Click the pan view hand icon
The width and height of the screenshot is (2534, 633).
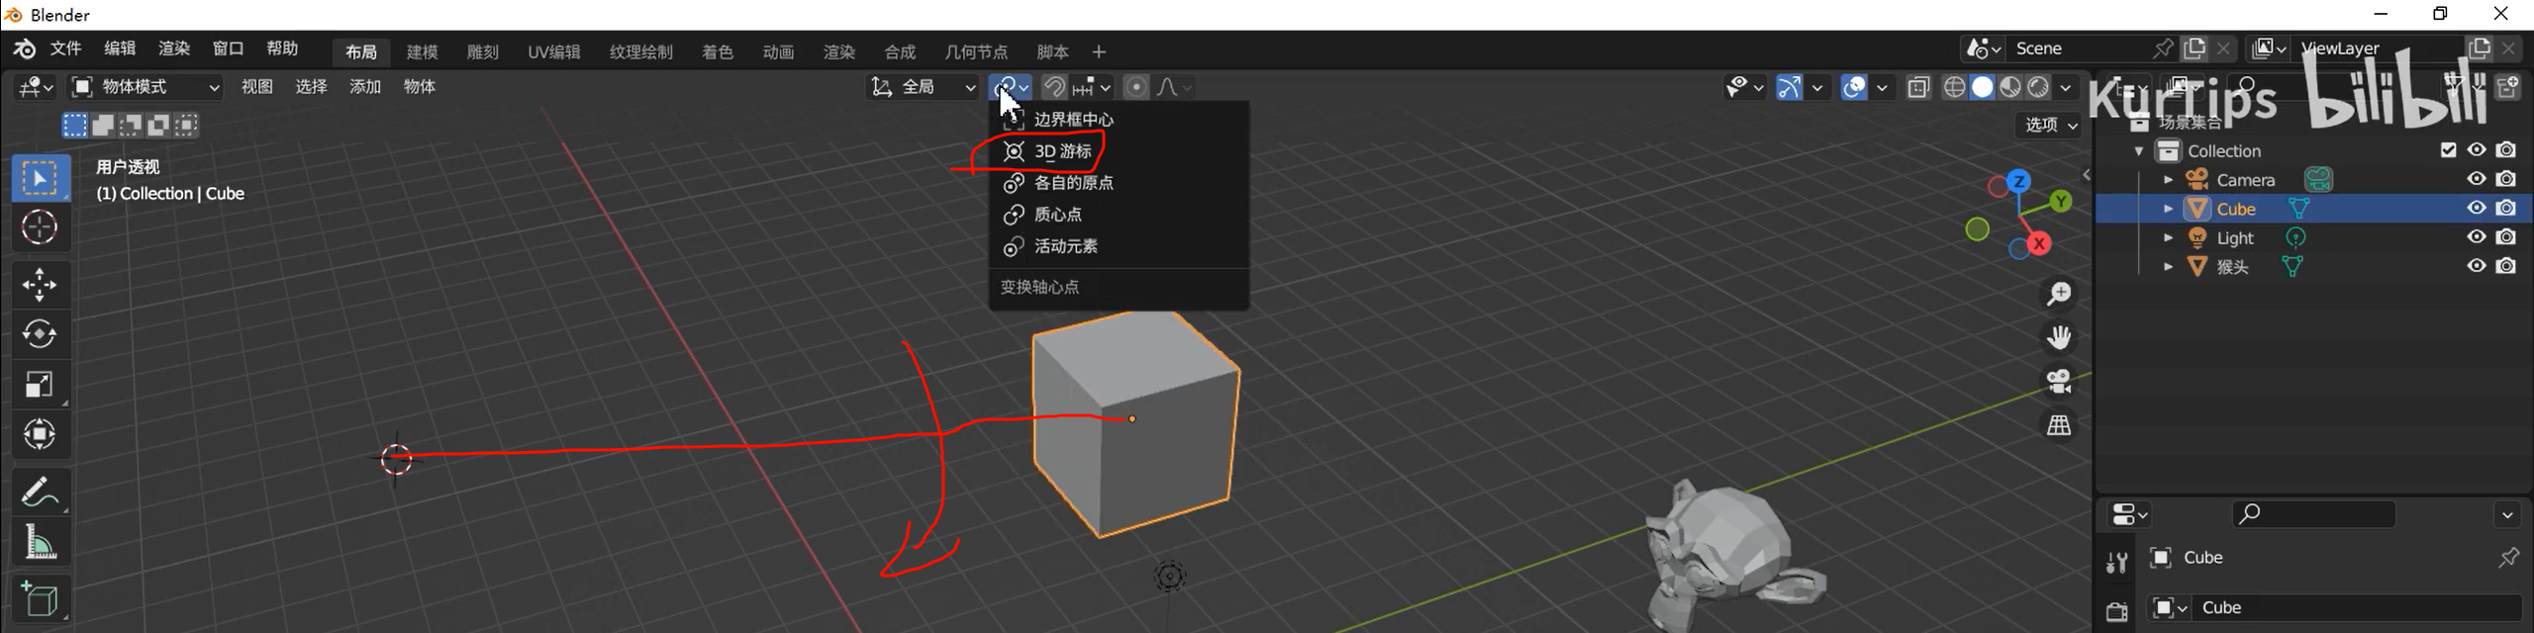coord(2059,337)
